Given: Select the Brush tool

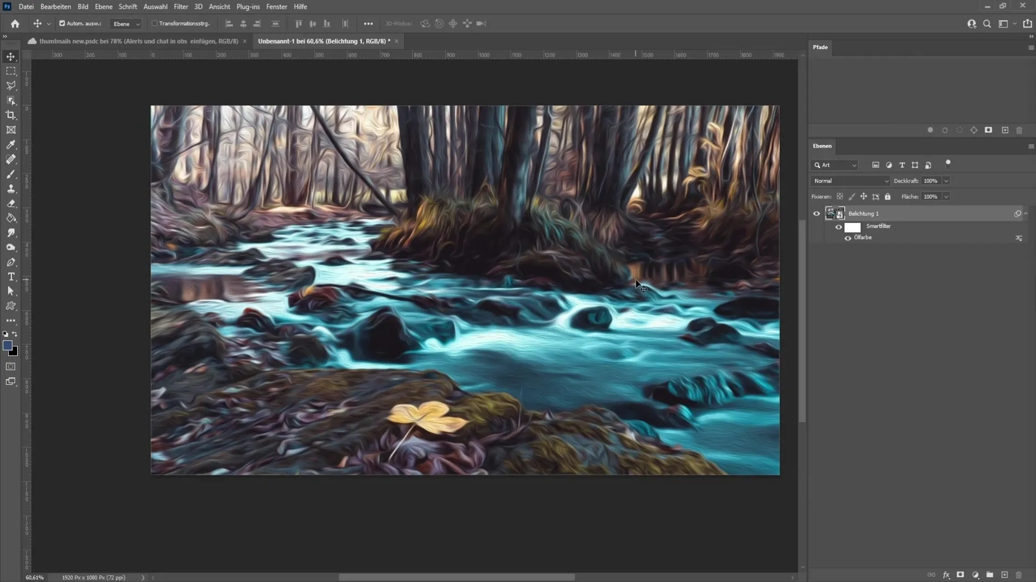Looking at the screenshot, I should (11, 174).
